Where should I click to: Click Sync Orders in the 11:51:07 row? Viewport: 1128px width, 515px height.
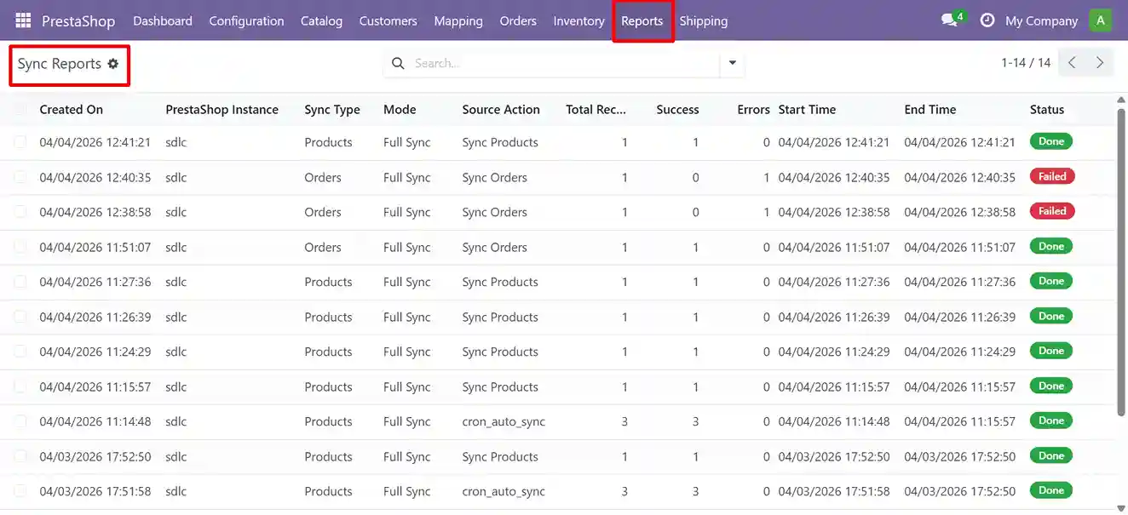[x=494, y=247]
